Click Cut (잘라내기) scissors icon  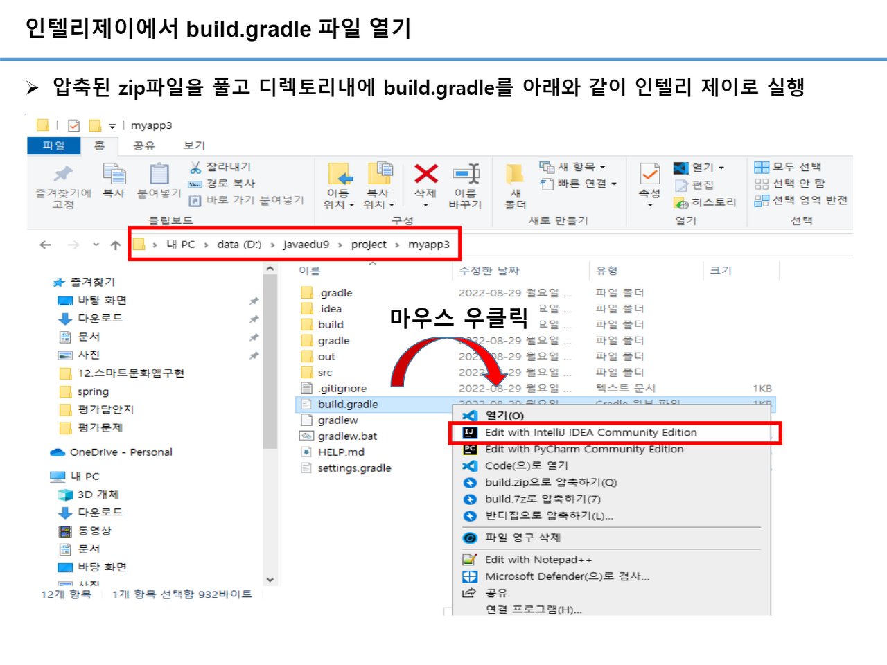195,167
